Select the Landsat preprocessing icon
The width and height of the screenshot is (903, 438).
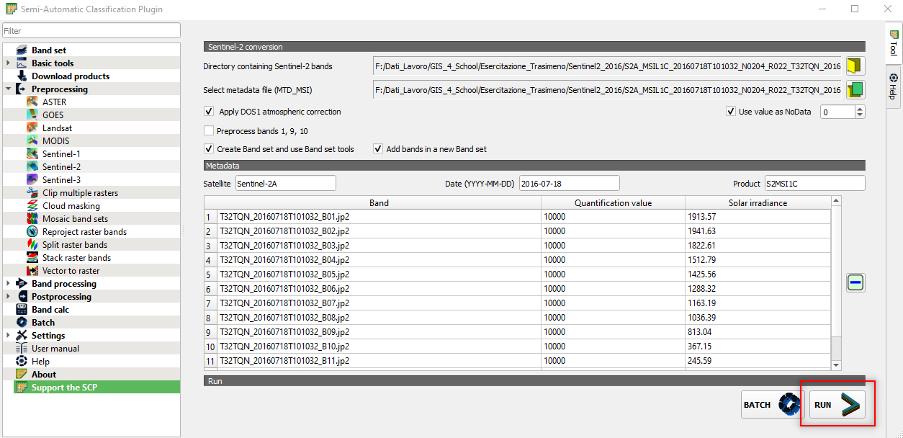[32, 128]
